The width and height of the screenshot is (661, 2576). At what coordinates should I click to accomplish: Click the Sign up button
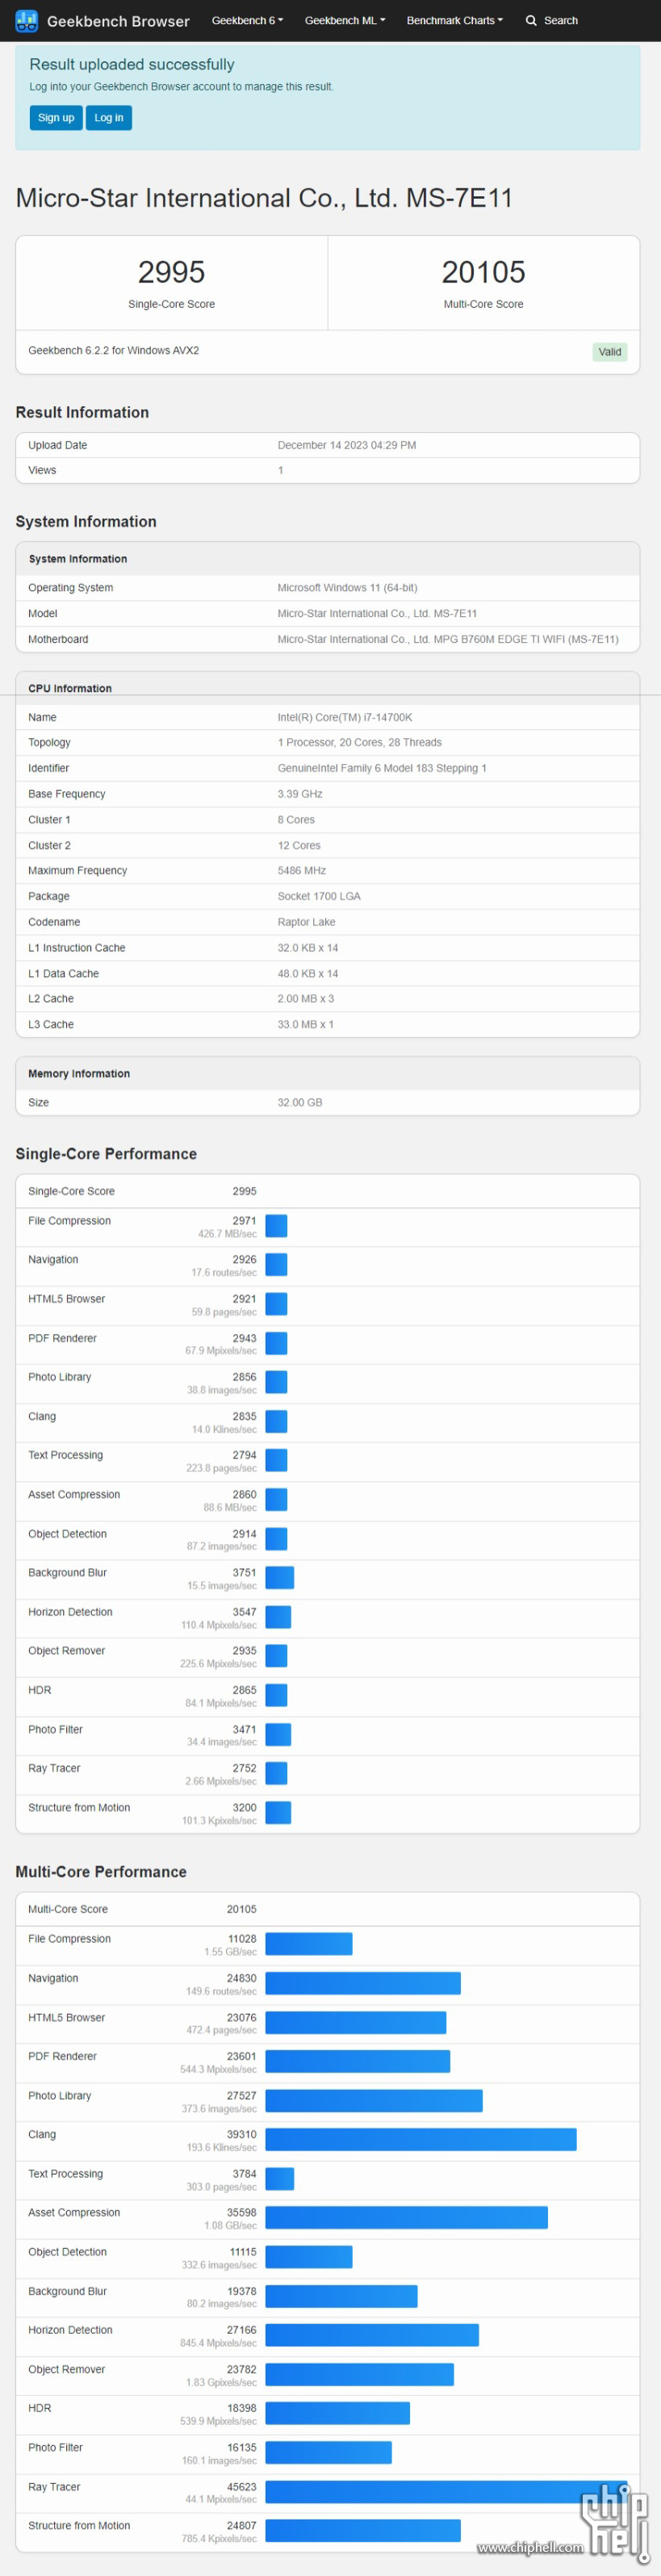[x=56, y=118]
